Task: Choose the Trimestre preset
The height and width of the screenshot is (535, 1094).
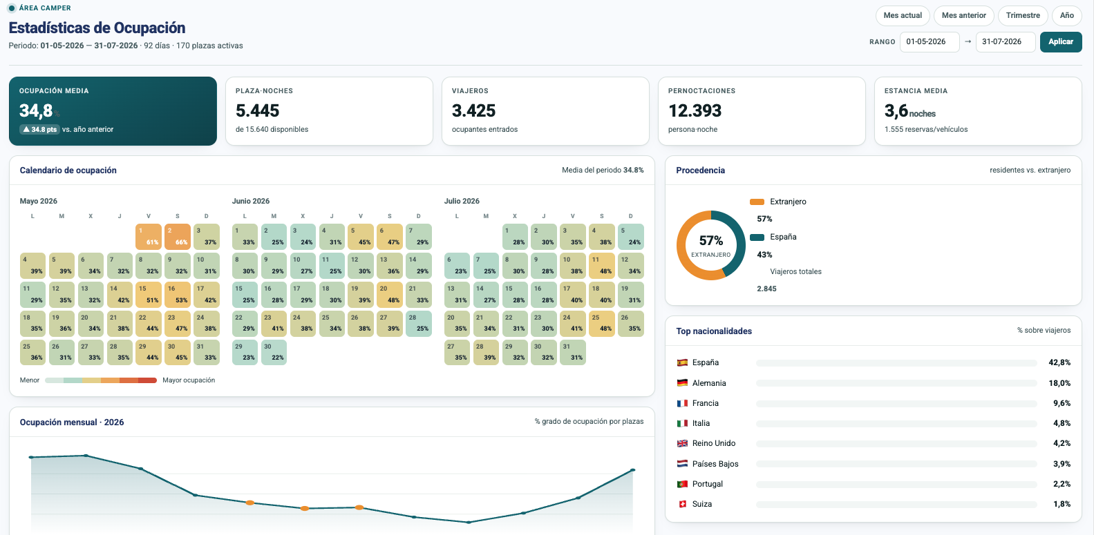Action: (x=1023, y=15)
